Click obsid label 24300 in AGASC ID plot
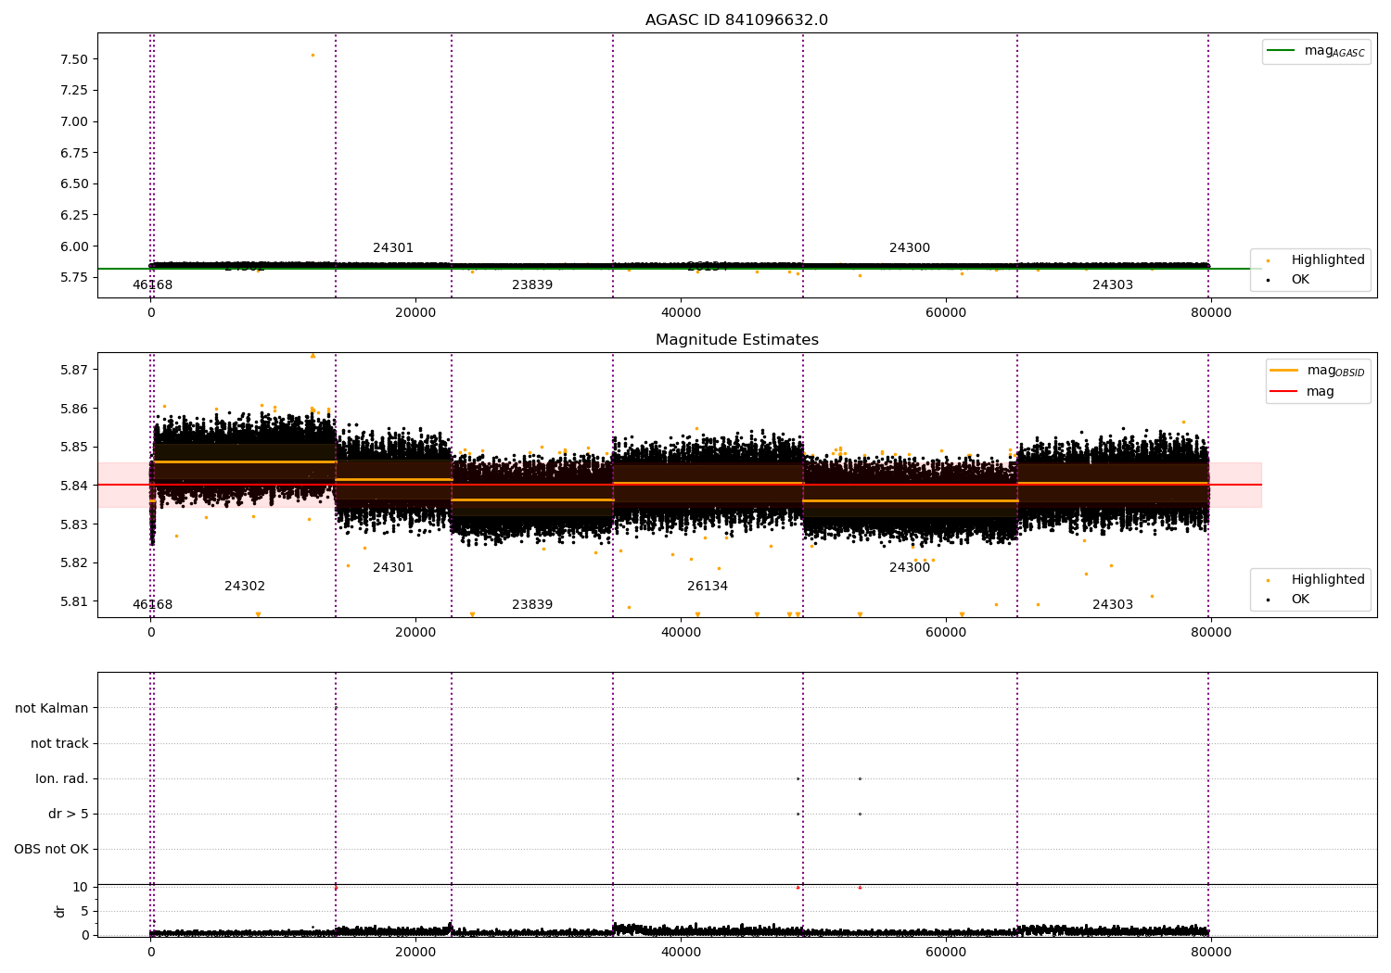The height and width of the screenshot is (973, 1391). pyautogui.click(x=910, y=248)
